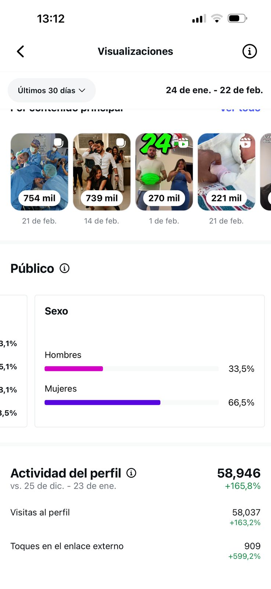Tap the reel icon on baby post
This screenshot has width=271, height=589.
246,142
